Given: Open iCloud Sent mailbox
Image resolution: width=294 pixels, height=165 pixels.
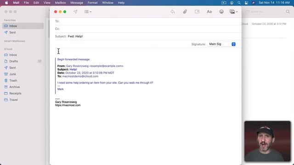Looking at the screenshot, I should click(23, 68).
